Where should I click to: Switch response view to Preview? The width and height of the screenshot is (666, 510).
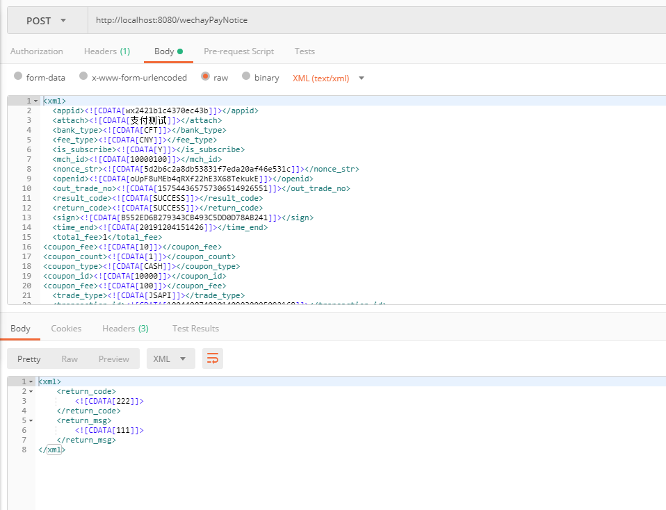click(113, 359)
